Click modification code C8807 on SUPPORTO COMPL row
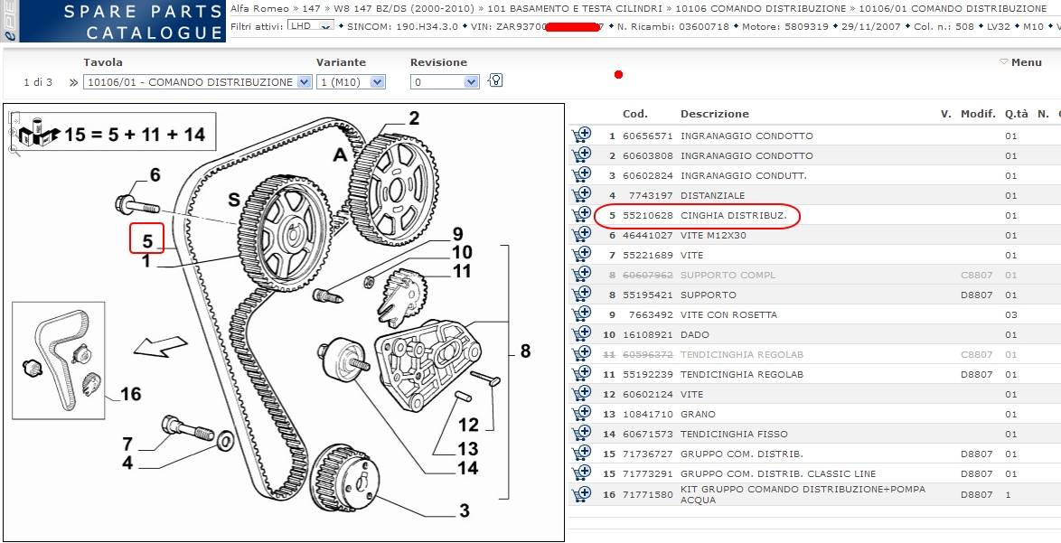Screen dimensions: 1061x543 click(x=976, y=276)
